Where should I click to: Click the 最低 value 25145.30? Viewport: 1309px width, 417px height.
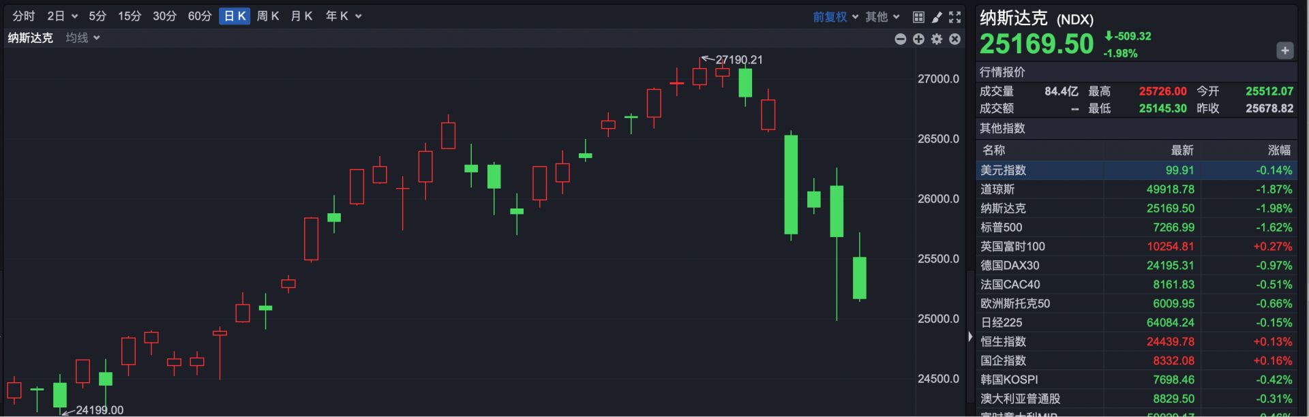click(1162, 108)
